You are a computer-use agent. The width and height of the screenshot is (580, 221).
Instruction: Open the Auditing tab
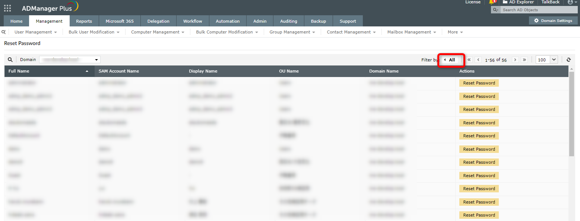pyautogui.click(x=289, y=21)
